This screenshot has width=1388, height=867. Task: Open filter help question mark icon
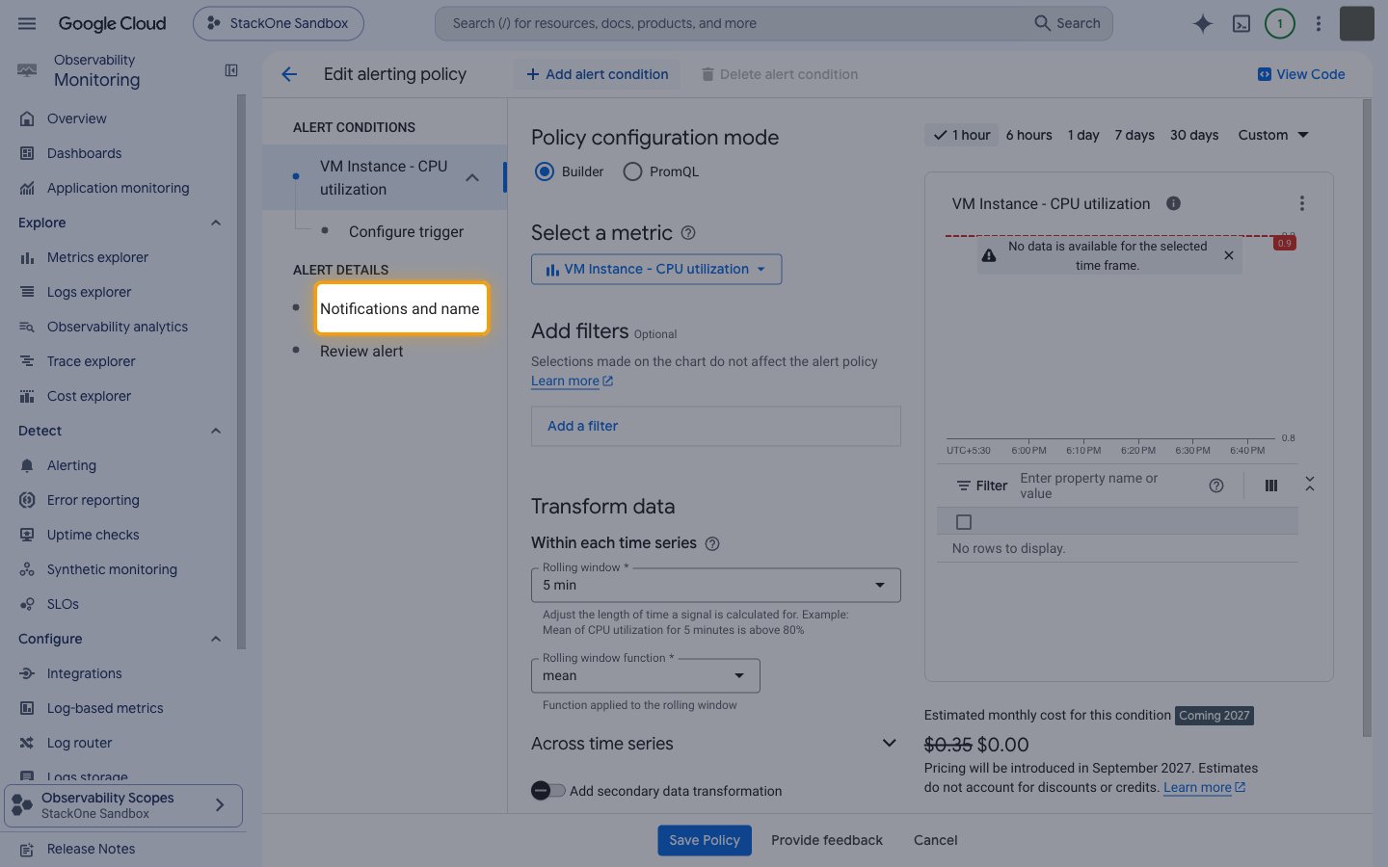point(1216,486)
